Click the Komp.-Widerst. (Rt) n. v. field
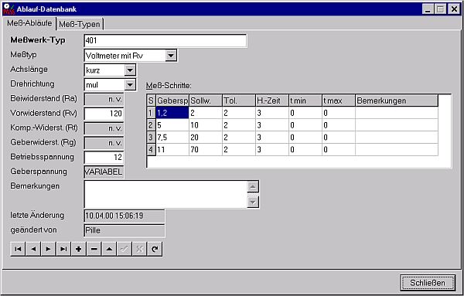 pos(104,128)
